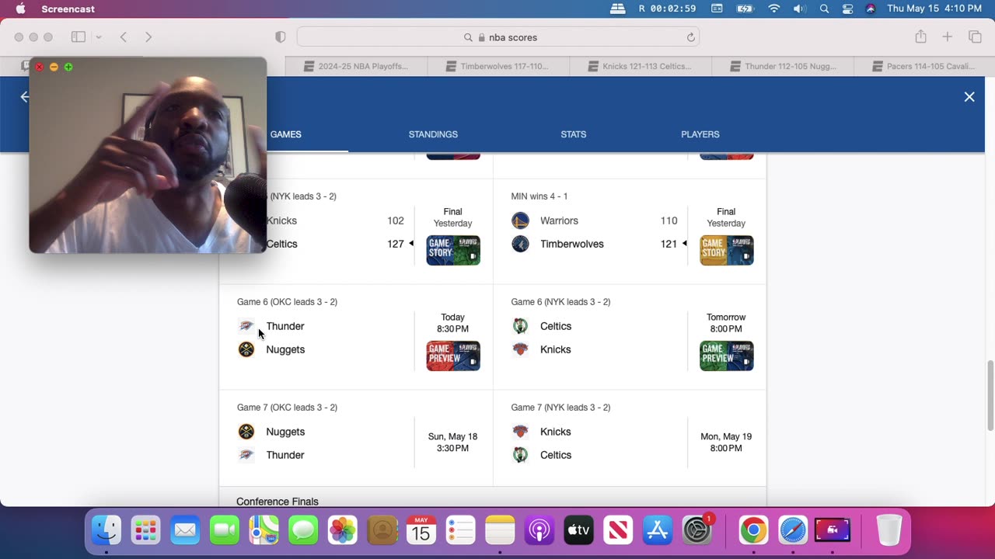Open Maps app in the dock

point(264,531)
